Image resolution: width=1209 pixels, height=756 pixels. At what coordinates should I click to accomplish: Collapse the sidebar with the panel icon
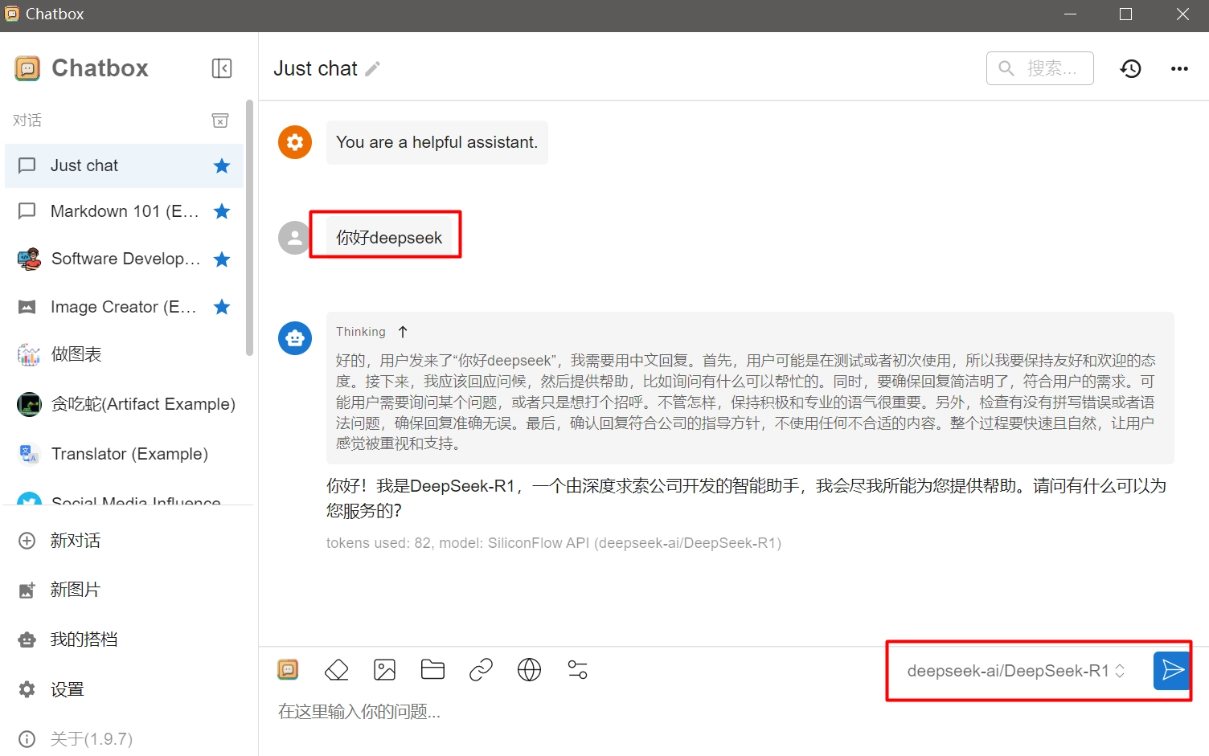point(222,68)
